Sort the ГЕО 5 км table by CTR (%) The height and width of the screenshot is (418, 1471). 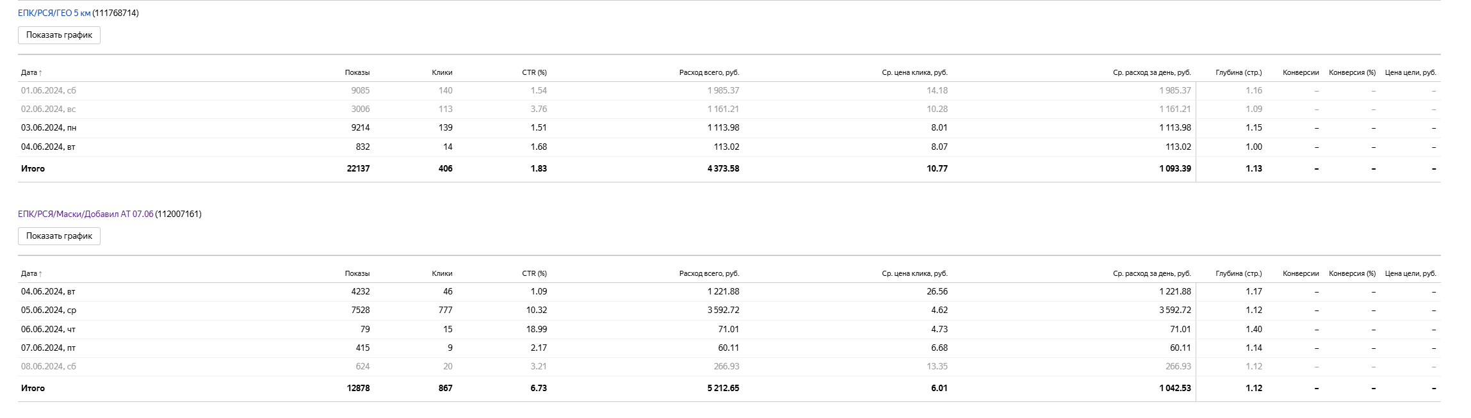click(x=534, y=72)
